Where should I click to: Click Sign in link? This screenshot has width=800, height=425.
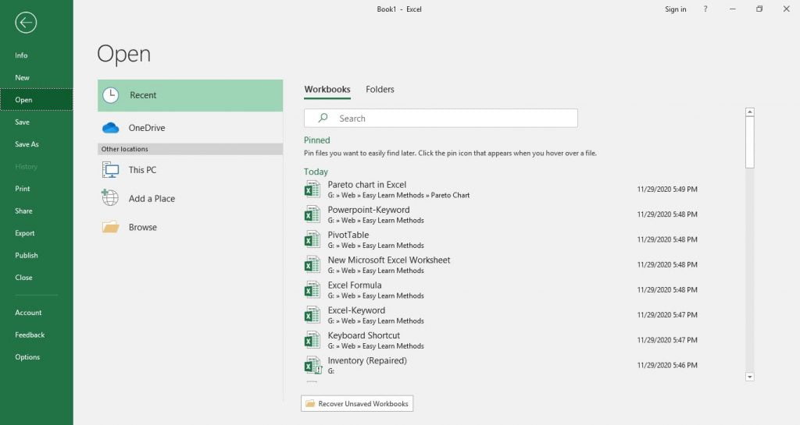(676, 9)
